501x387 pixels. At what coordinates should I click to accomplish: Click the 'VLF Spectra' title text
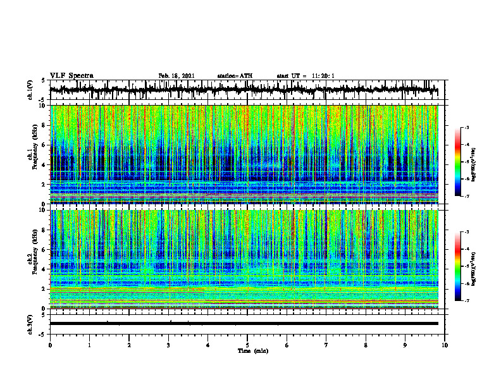(x=71, y=76)
